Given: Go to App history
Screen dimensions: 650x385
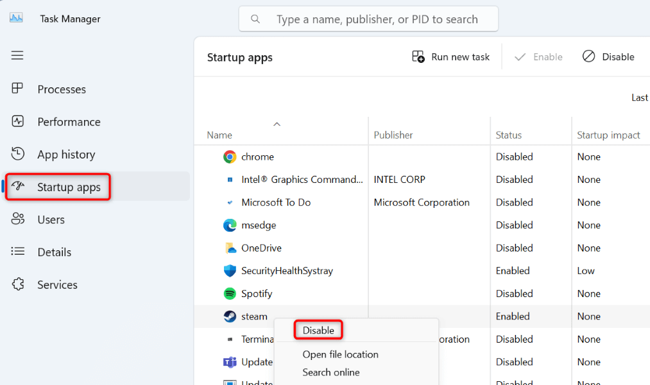Looking at the screenshot, I should 66,155.
